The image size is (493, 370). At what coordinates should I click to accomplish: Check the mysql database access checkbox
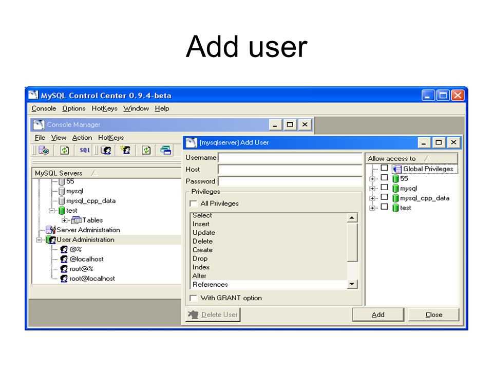pos(384,188)
